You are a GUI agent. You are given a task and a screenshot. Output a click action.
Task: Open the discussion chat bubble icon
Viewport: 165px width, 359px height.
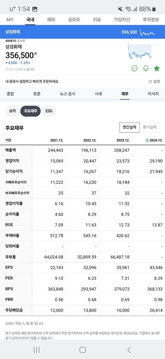click(x=135, y=68)
